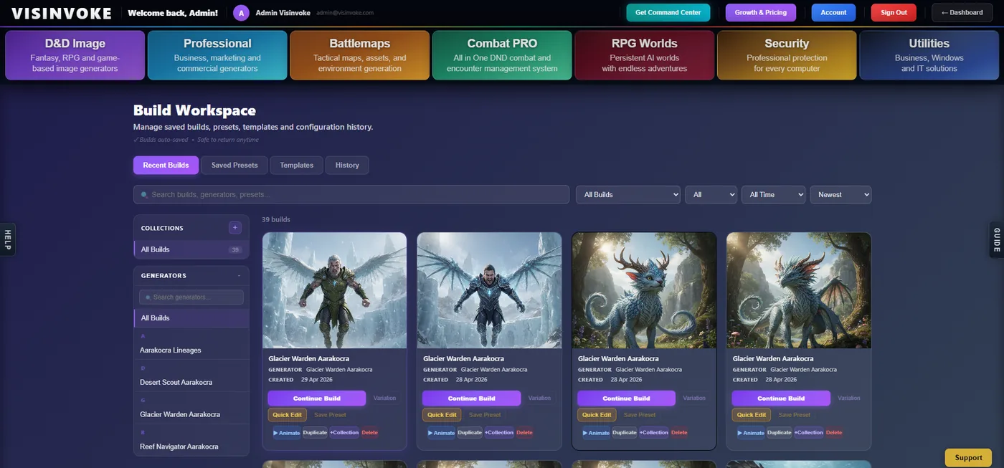Create Variation of the antlered blue dragon build
1004x468 pixels.
(x=694, y=398)
